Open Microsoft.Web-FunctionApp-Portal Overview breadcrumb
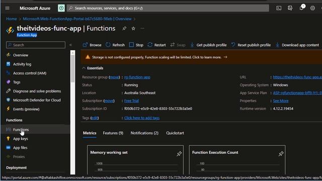Screen dimensions: 322x181 (x=77, y=19)
